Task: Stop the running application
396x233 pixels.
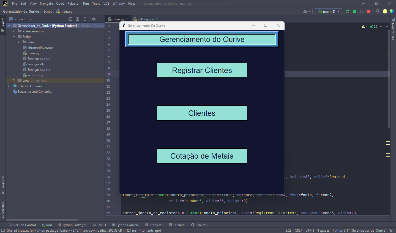Action: (x=368, y=11)
